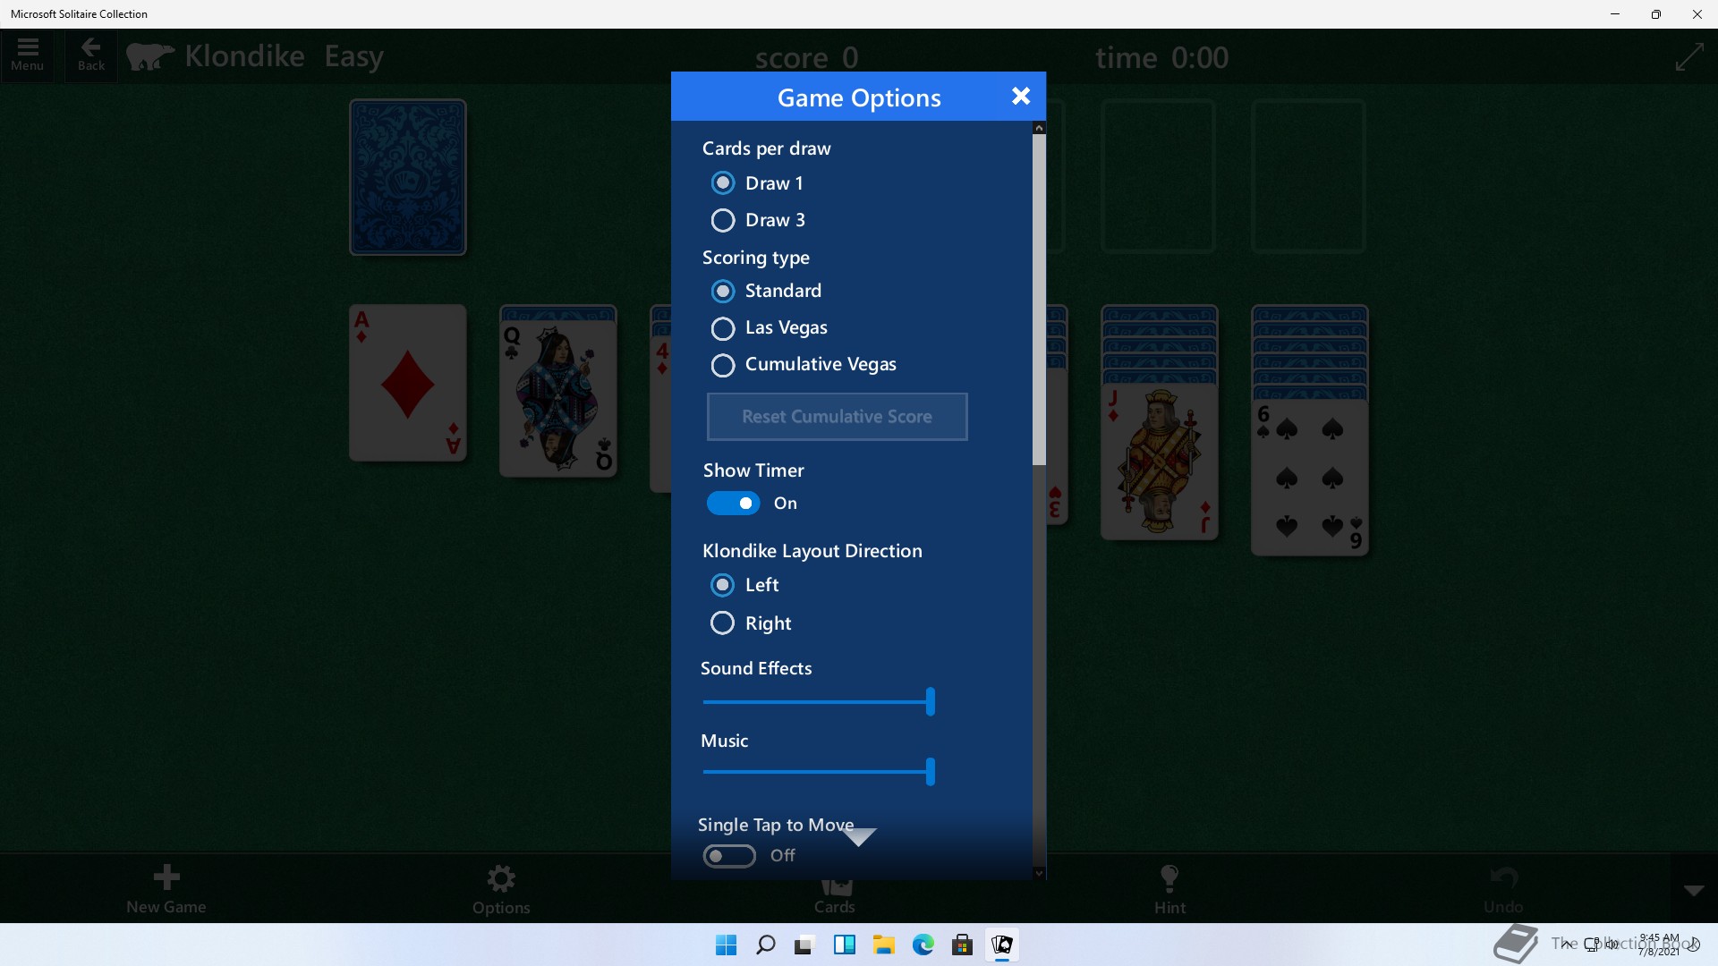Open taskbar Search
Screen dimensions: 1718x966
765,945
